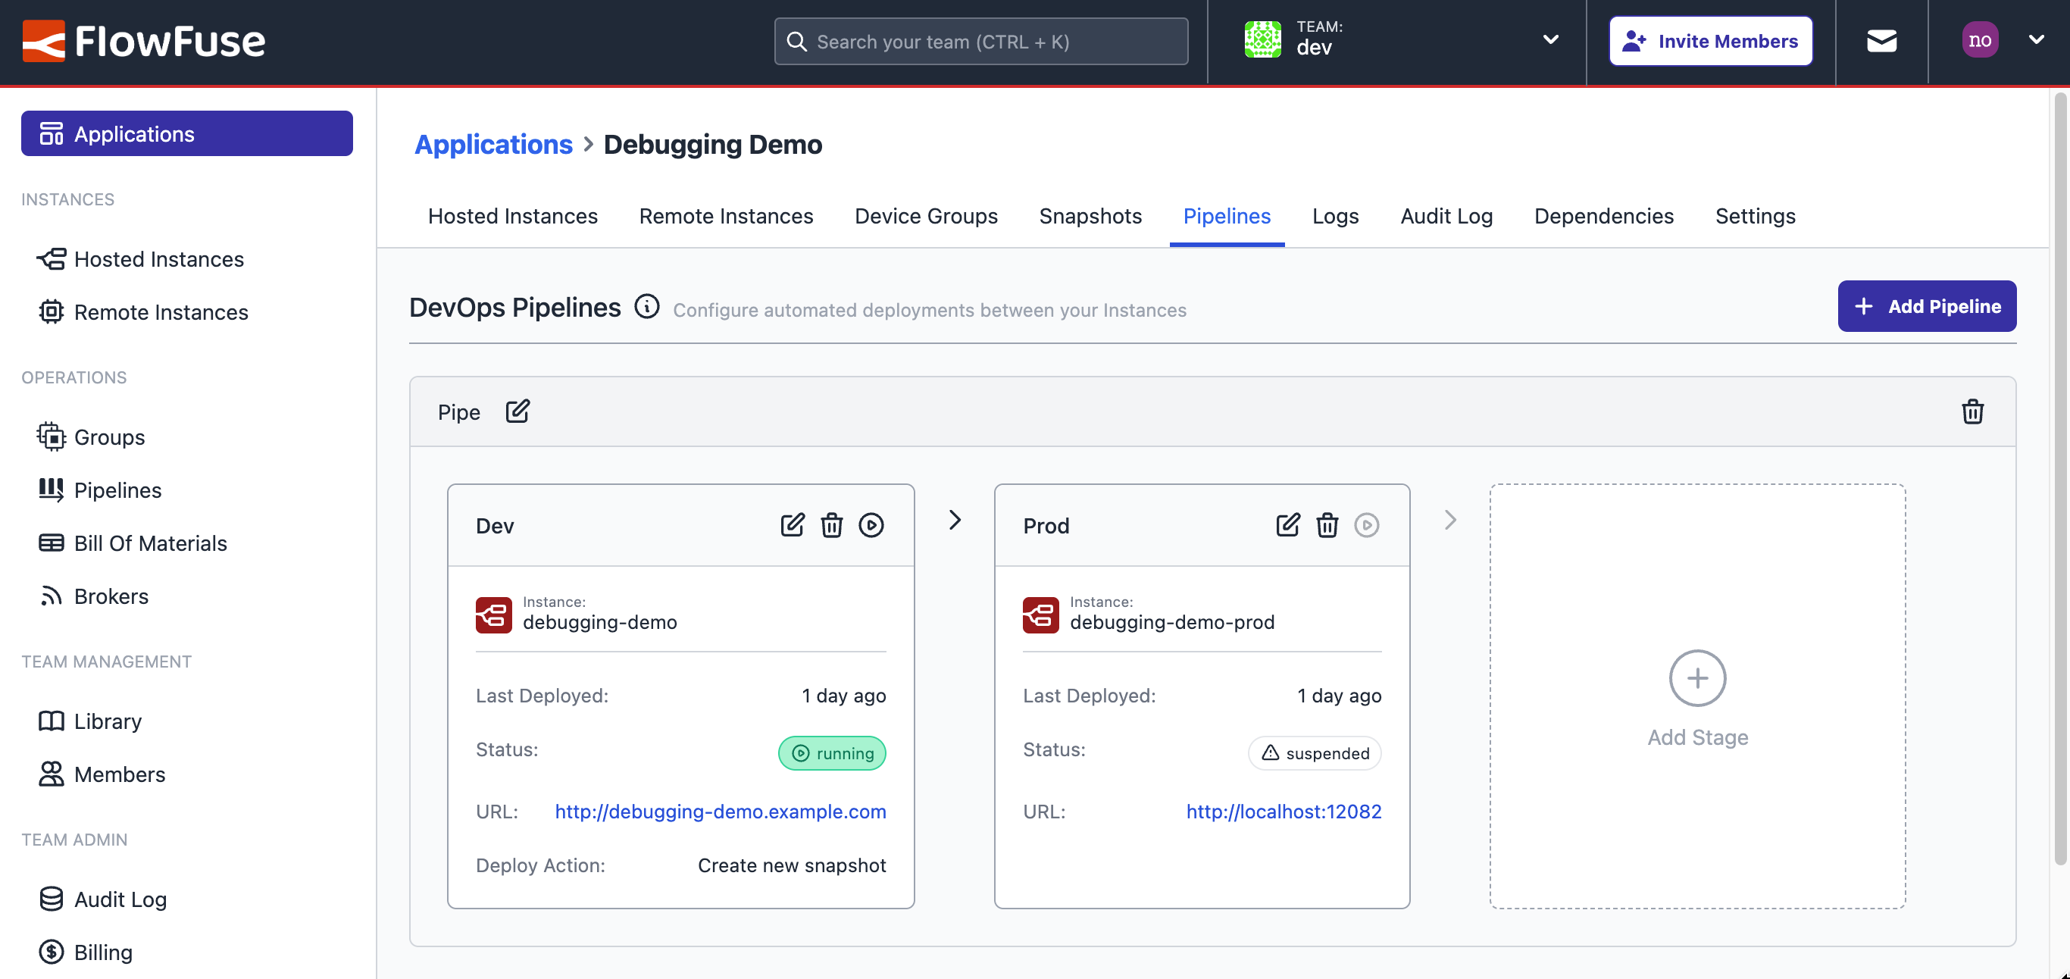Expand the team selector dropdown
This screenshot has width=2070, height=979.
(x=1551, y=40)
